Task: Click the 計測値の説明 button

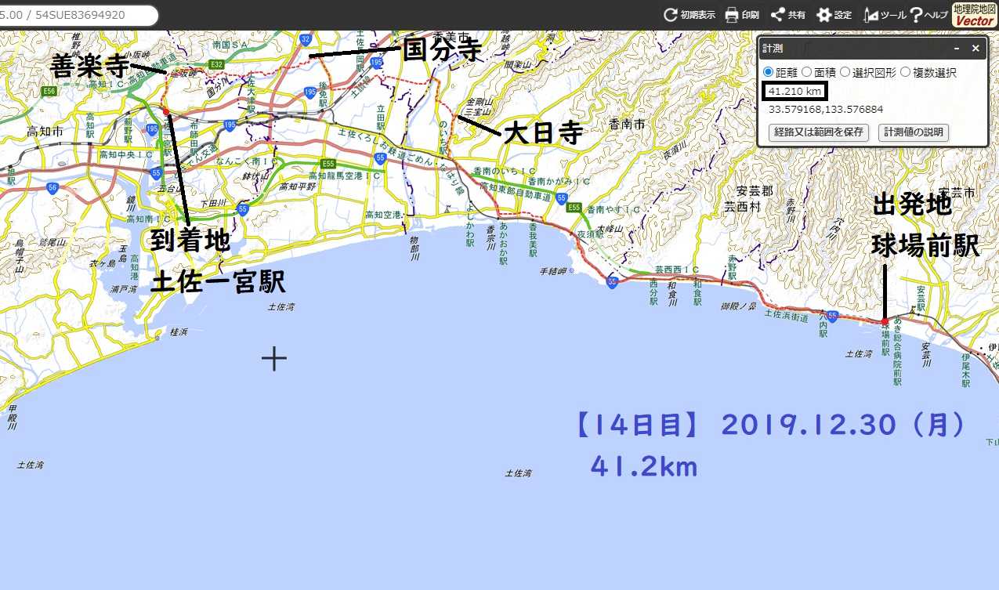Action: (x=913, y=132)
